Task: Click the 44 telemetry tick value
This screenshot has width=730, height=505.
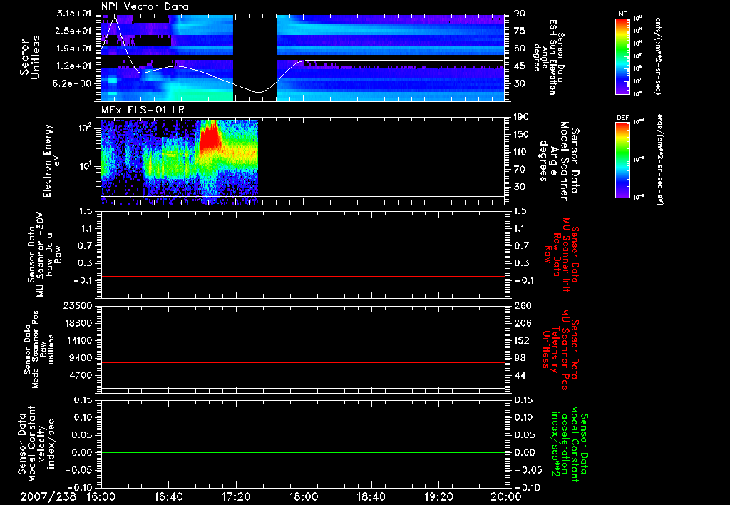Action: (x=520, y=375)
